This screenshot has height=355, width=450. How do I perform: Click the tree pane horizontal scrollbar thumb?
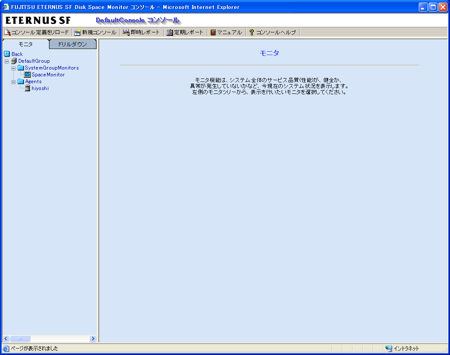pos(20,339)
